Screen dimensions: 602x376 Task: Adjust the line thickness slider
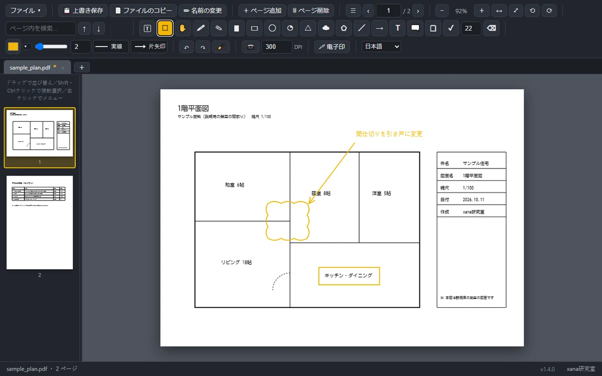(51, 47)
